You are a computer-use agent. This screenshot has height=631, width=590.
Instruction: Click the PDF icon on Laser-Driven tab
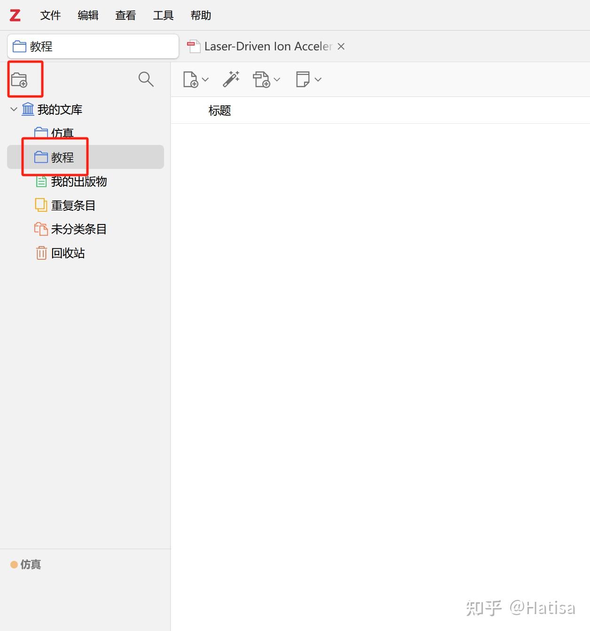coord(194,47)
